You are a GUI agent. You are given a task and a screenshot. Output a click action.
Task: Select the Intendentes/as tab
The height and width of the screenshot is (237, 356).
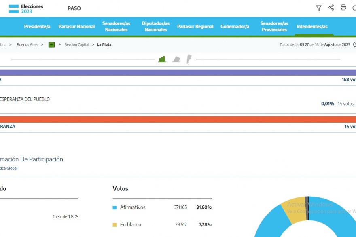coord(312,27)
